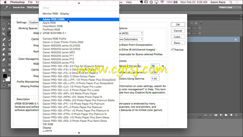Select the Spot Healing Brush tool
Viewport: 243px width, 137px height.
4,39
